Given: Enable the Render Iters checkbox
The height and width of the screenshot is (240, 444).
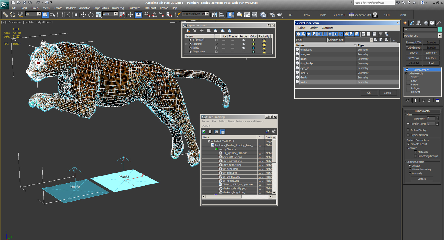Looking at the screenshot, I should click(x=408, y=124).
